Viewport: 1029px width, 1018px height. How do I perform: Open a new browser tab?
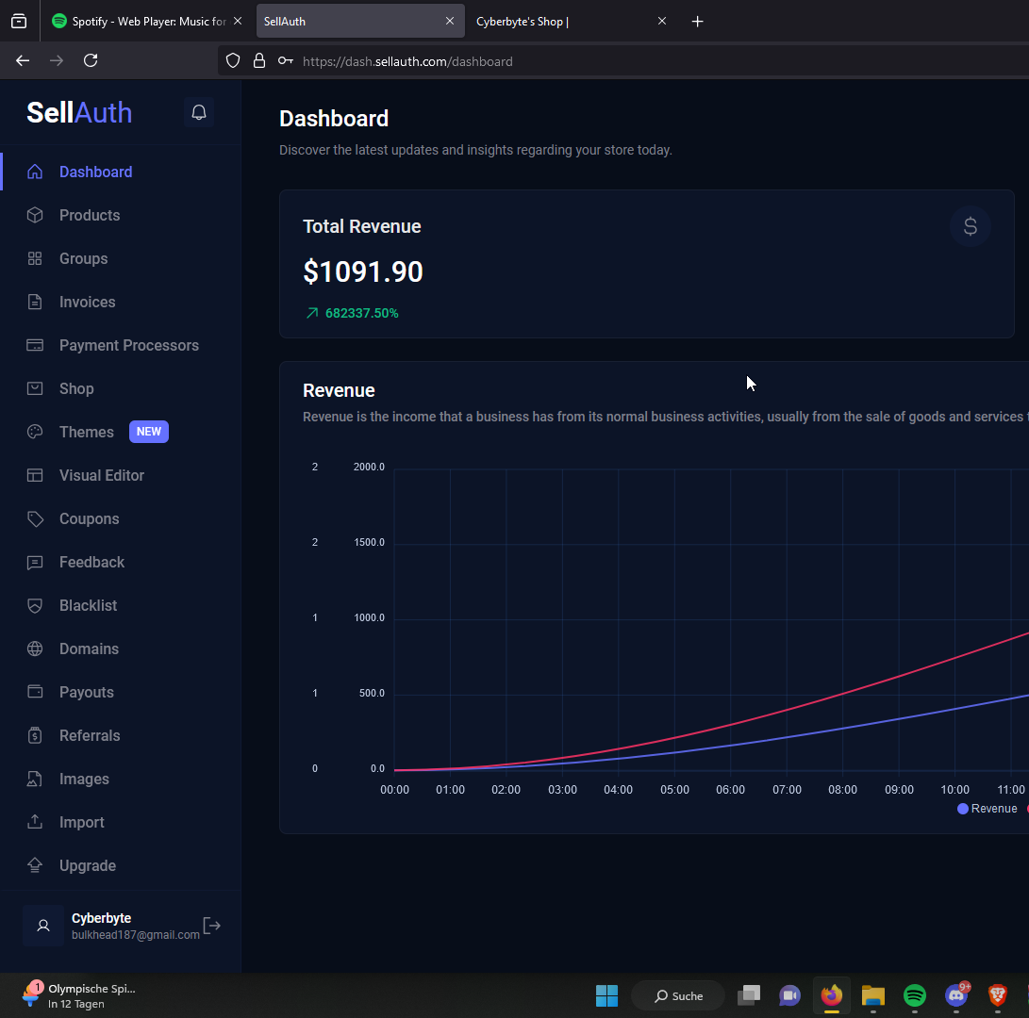697,21
